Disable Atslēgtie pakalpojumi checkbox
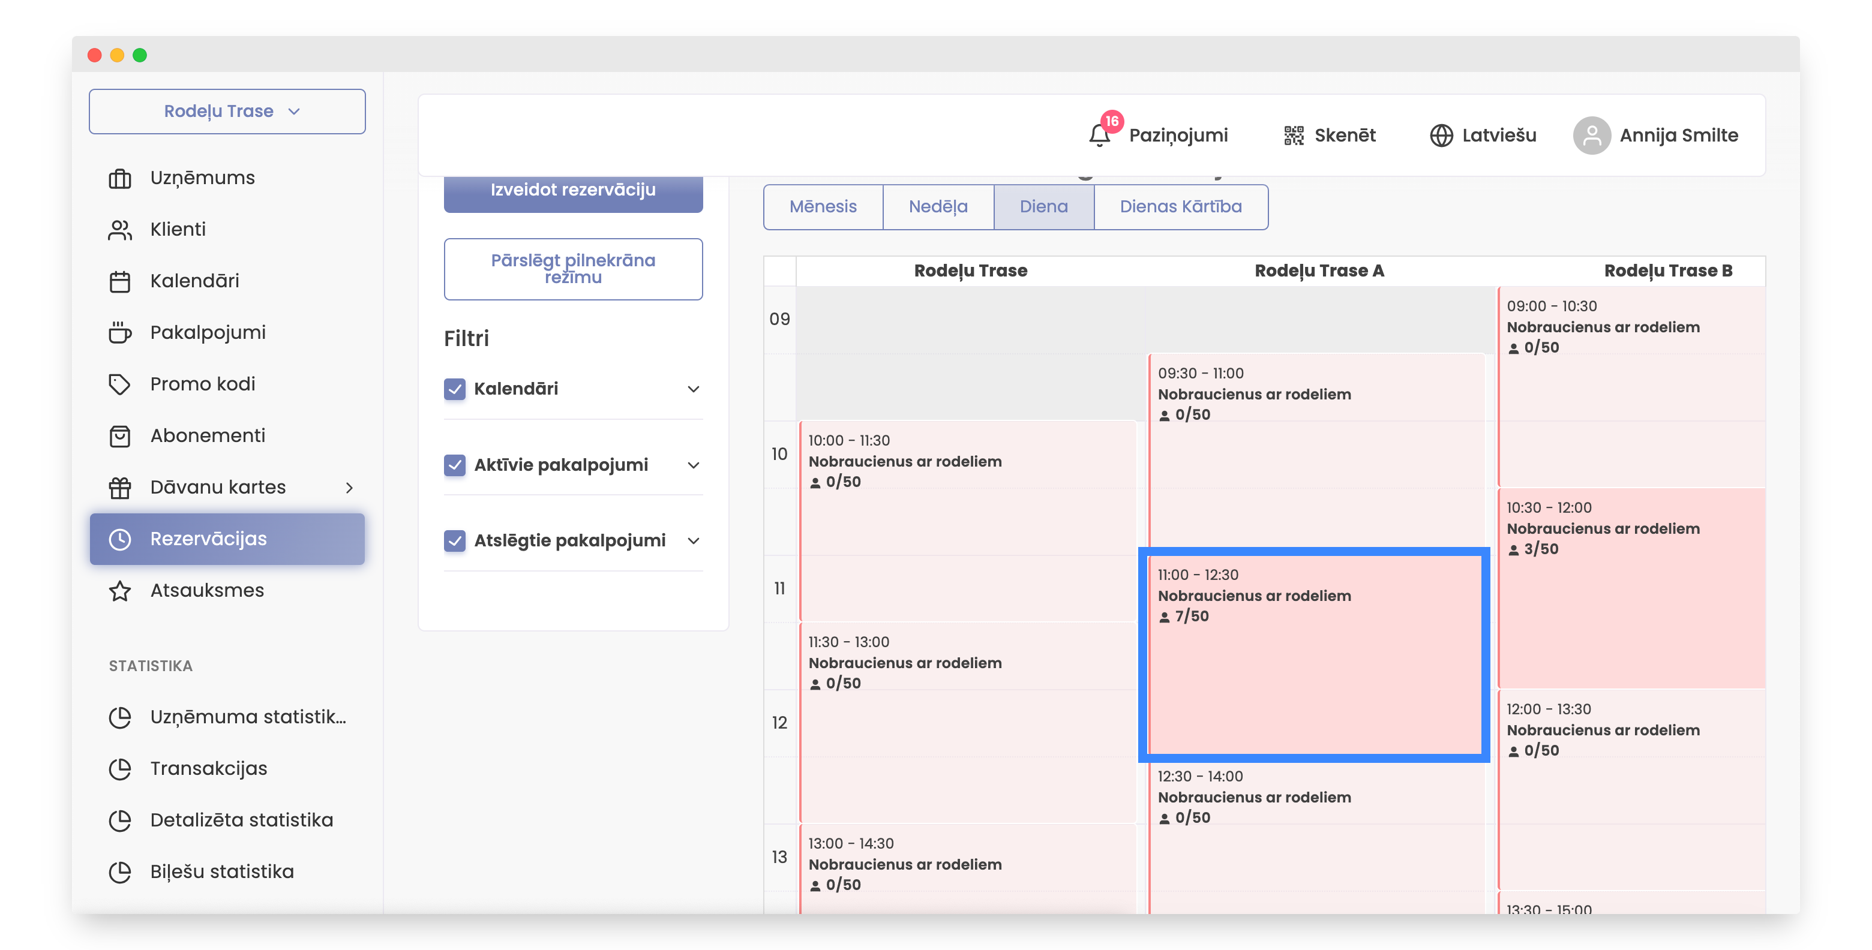 point(455,540)
